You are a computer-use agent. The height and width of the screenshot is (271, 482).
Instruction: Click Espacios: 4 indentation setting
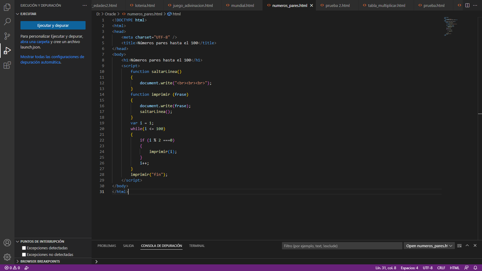pos(409,268)
